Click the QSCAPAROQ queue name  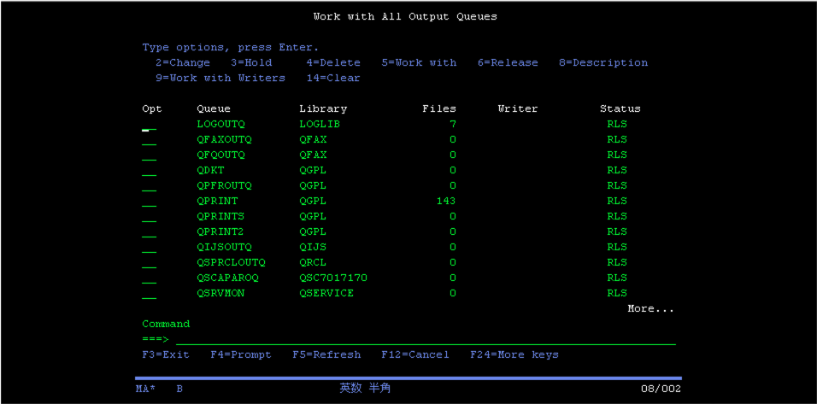[227, 278]
